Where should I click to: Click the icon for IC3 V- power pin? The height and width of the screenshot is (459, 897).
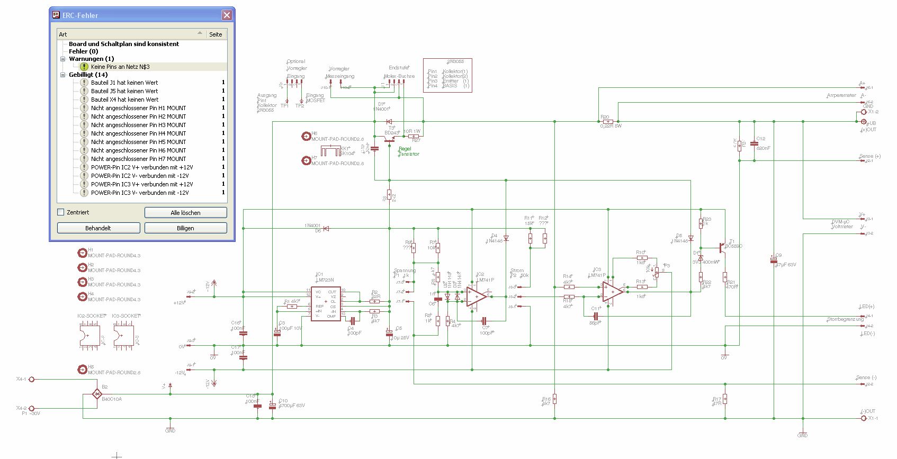84,193
